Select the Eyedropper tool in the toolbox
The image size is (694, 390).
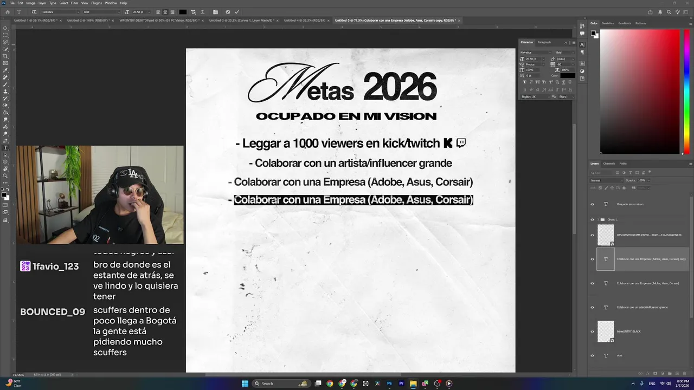(x=5, y=70)
